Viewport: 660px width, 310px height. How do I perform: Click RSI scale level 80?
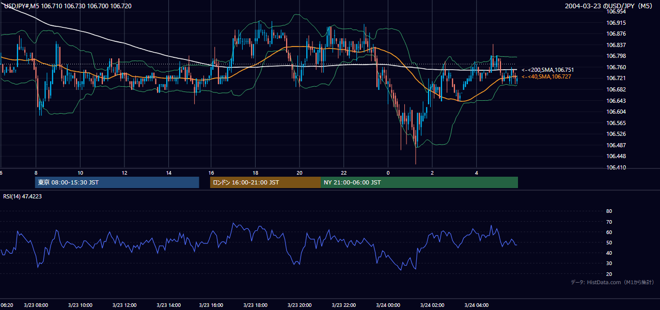click(609, 211)
